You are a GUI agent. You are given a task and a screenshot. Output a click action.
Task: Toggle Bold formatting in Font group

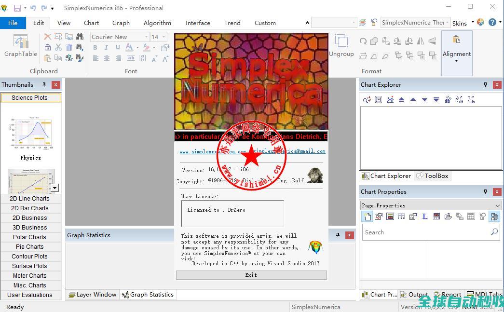tap(95, 47)
